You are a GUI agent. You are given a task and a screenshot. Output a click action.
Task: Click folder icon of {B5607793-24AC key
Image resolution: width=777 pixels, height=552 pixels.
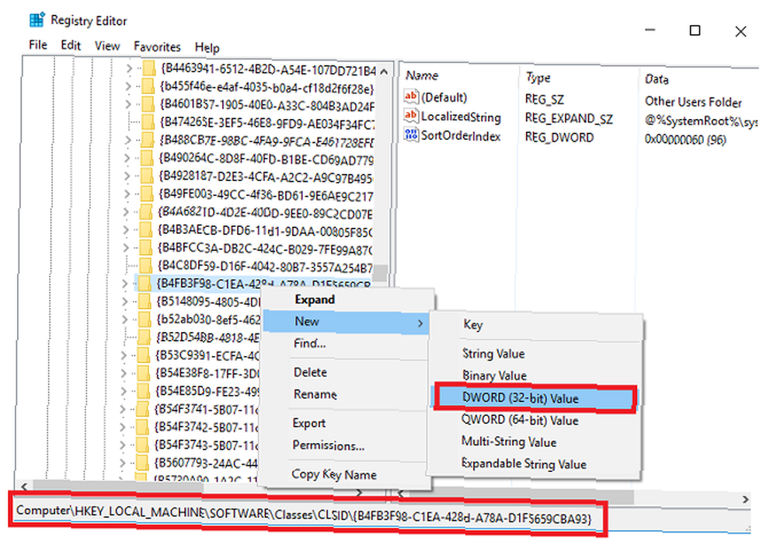click(142, 463)
